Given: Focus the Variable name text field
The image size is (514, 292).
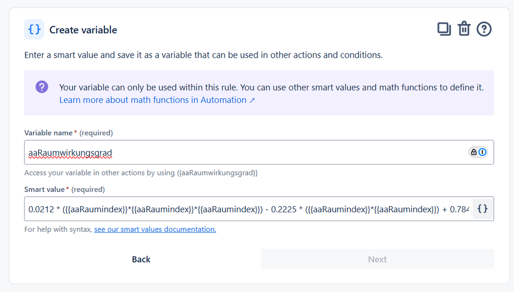Looking at the screenshot, I should pyautogui.click(x=242, y=152).
